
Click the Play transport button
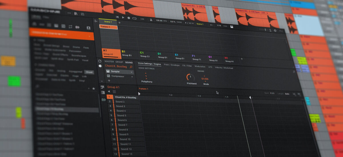[x=123, y=18]
